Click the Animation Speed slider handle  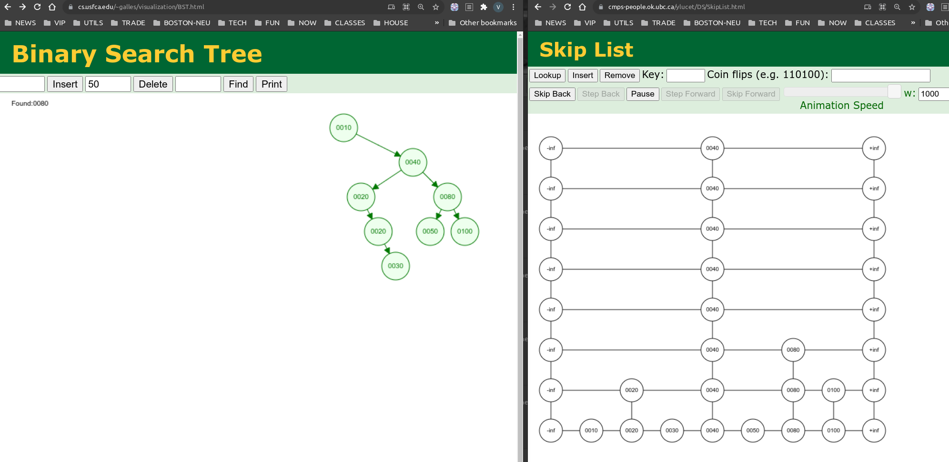click(894, 91)
